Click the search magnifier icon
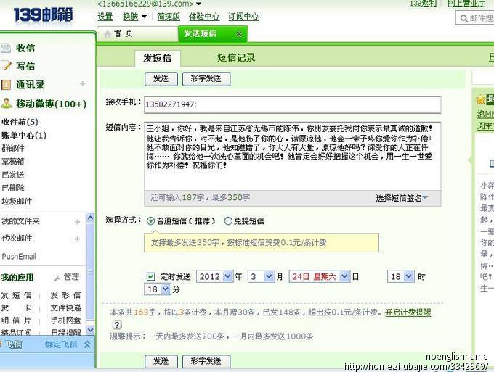Viewport: 494px width, 372px height. pyautogui.click(x=463, y=18)
